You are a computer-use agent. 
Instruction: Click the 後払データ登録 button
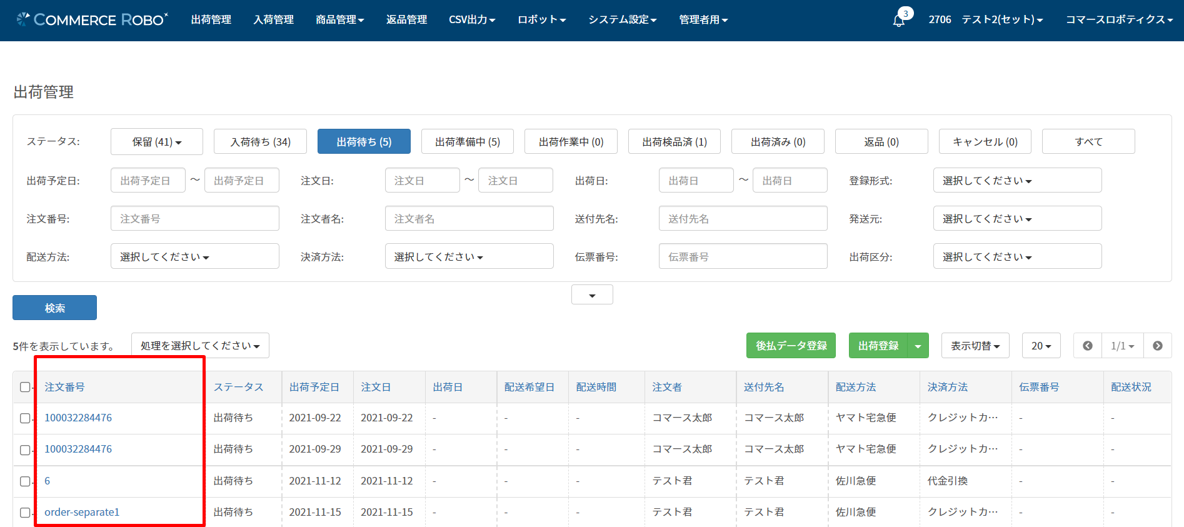(x=791, y=346)
